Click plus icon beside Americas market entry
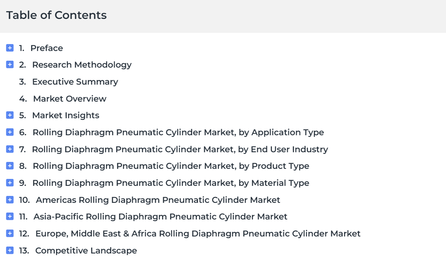446x267 pixels. tap(10, 200)
